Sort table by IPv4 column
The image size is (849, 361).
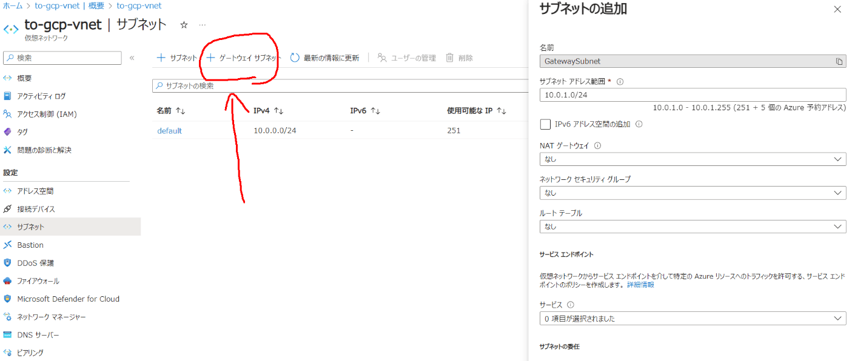[x=268, y=111]
